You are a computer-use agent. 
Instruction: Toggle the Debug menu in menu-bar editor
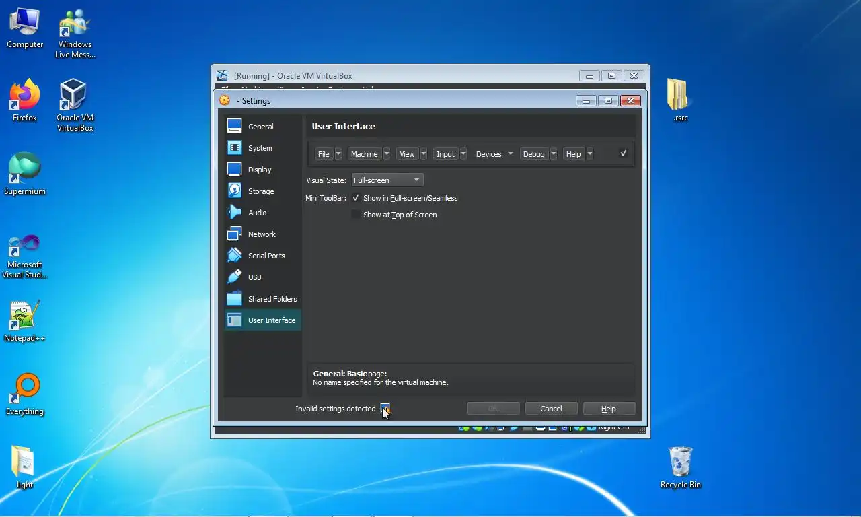pyautogui.click(x=533, y=154)
